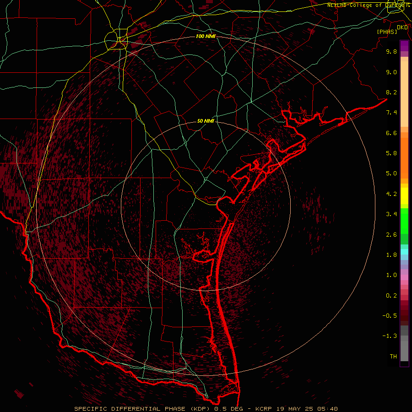Viewport: 412px width, 412px height.
Task: Click the yellow band of the color bar
Action: (x=404, y=196)
